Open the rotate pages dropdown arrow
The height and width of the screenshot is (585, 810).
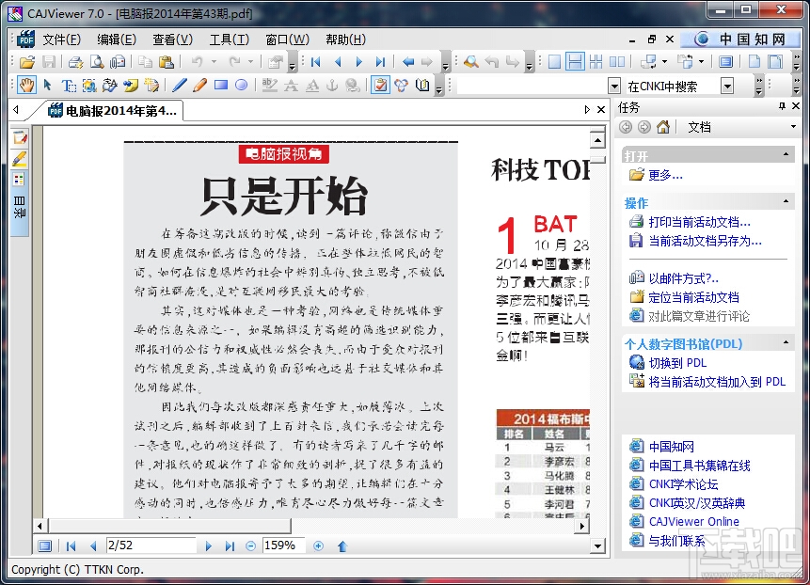coord(665,62)
